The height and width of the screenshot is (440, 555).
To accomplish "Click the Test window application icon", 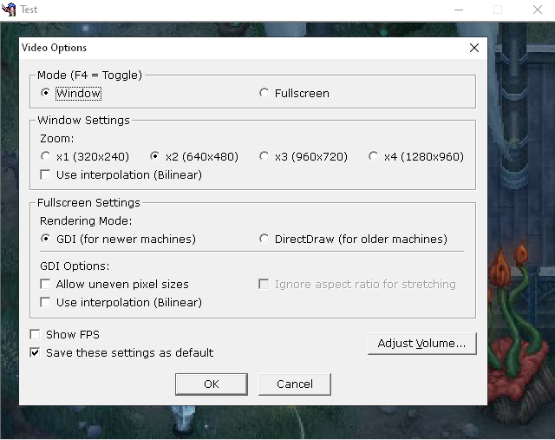I will pos(9,10).
